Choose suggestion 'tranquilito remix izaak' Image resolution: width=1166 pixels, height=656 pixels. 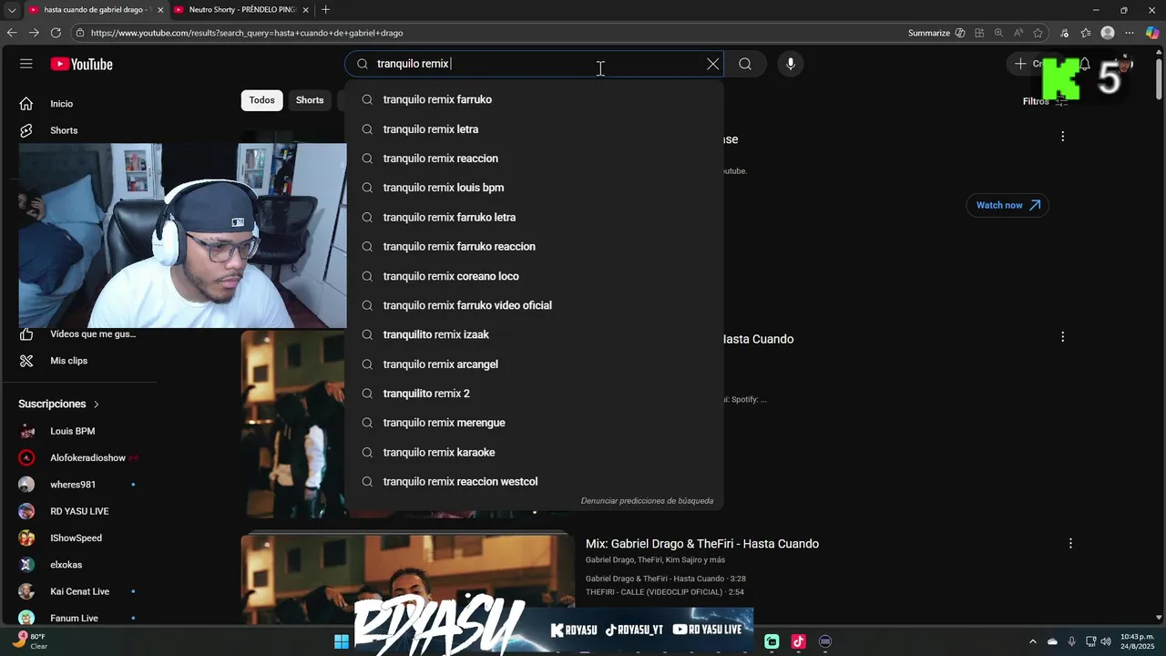[534, 334]
